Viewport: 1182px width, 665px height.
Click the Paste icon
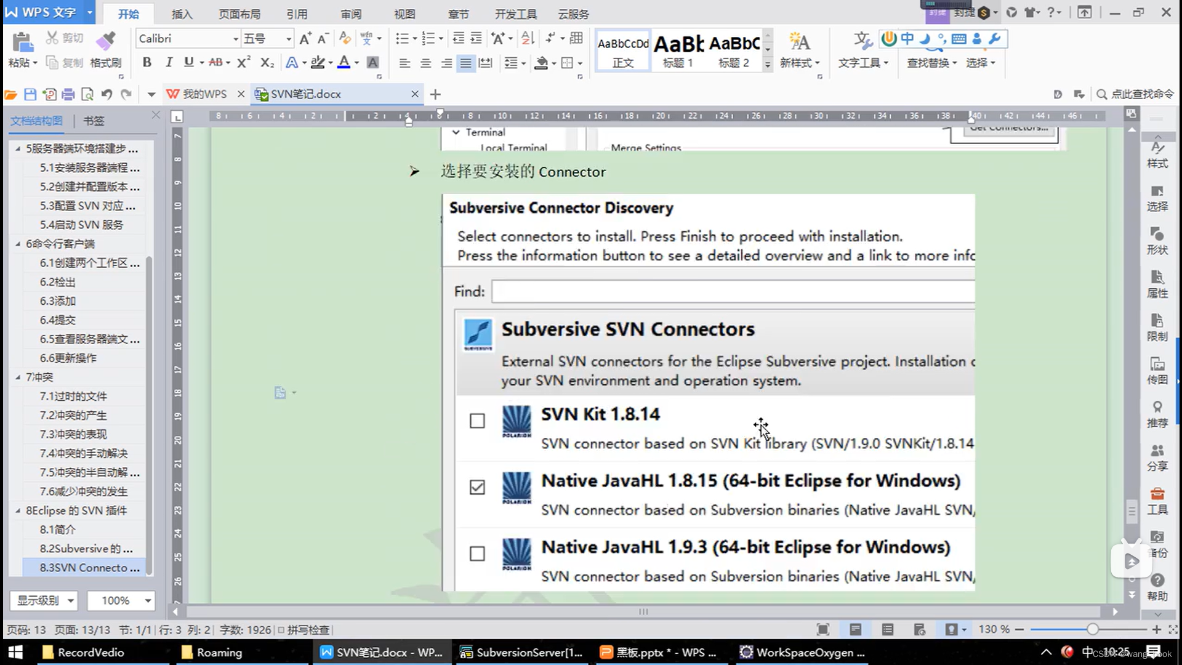tap(22, 42)
